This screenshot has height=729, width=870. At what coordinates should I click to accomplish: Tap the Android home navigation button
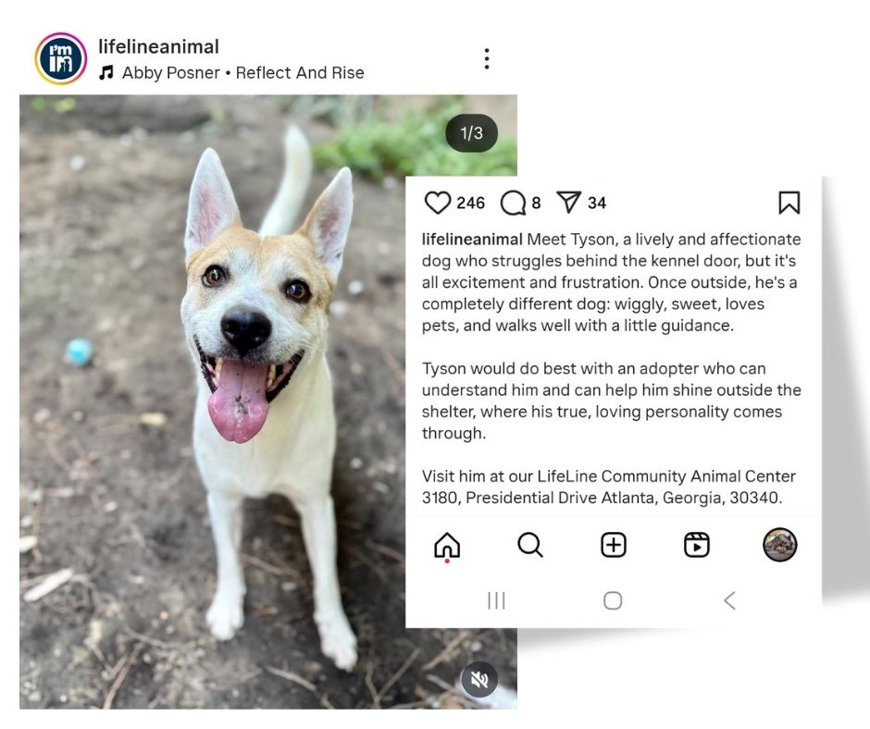click(613, 600)
